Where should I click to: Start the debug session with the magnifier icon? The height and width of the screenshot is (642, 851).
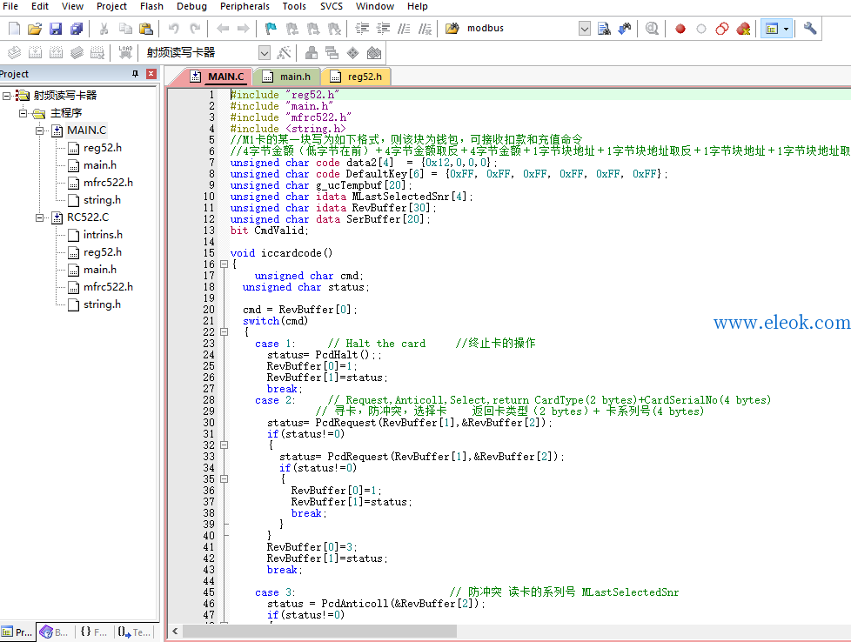tap(652, 28)
